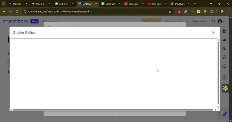
Task: Click the editor scroll down arrow
Action: [218, 107]
